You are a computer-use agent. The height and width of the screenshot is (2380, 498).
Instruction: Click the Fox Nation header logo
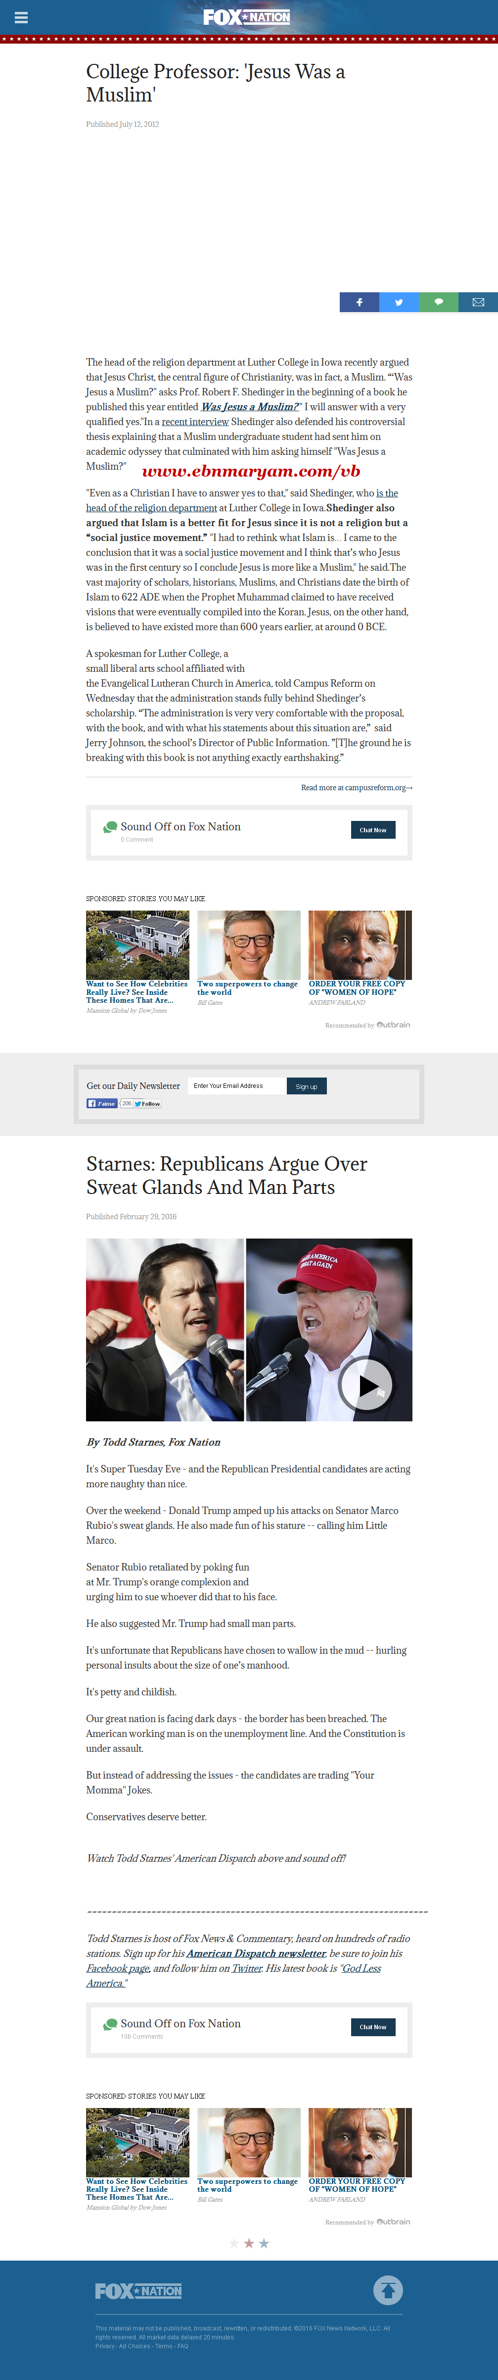click(x=246, y=17)
